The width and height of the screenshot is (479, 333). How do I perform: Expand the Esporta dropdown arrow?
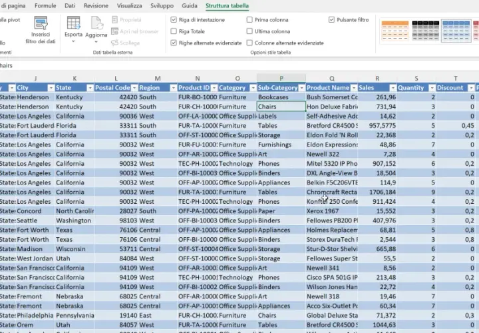coord(73,41)
